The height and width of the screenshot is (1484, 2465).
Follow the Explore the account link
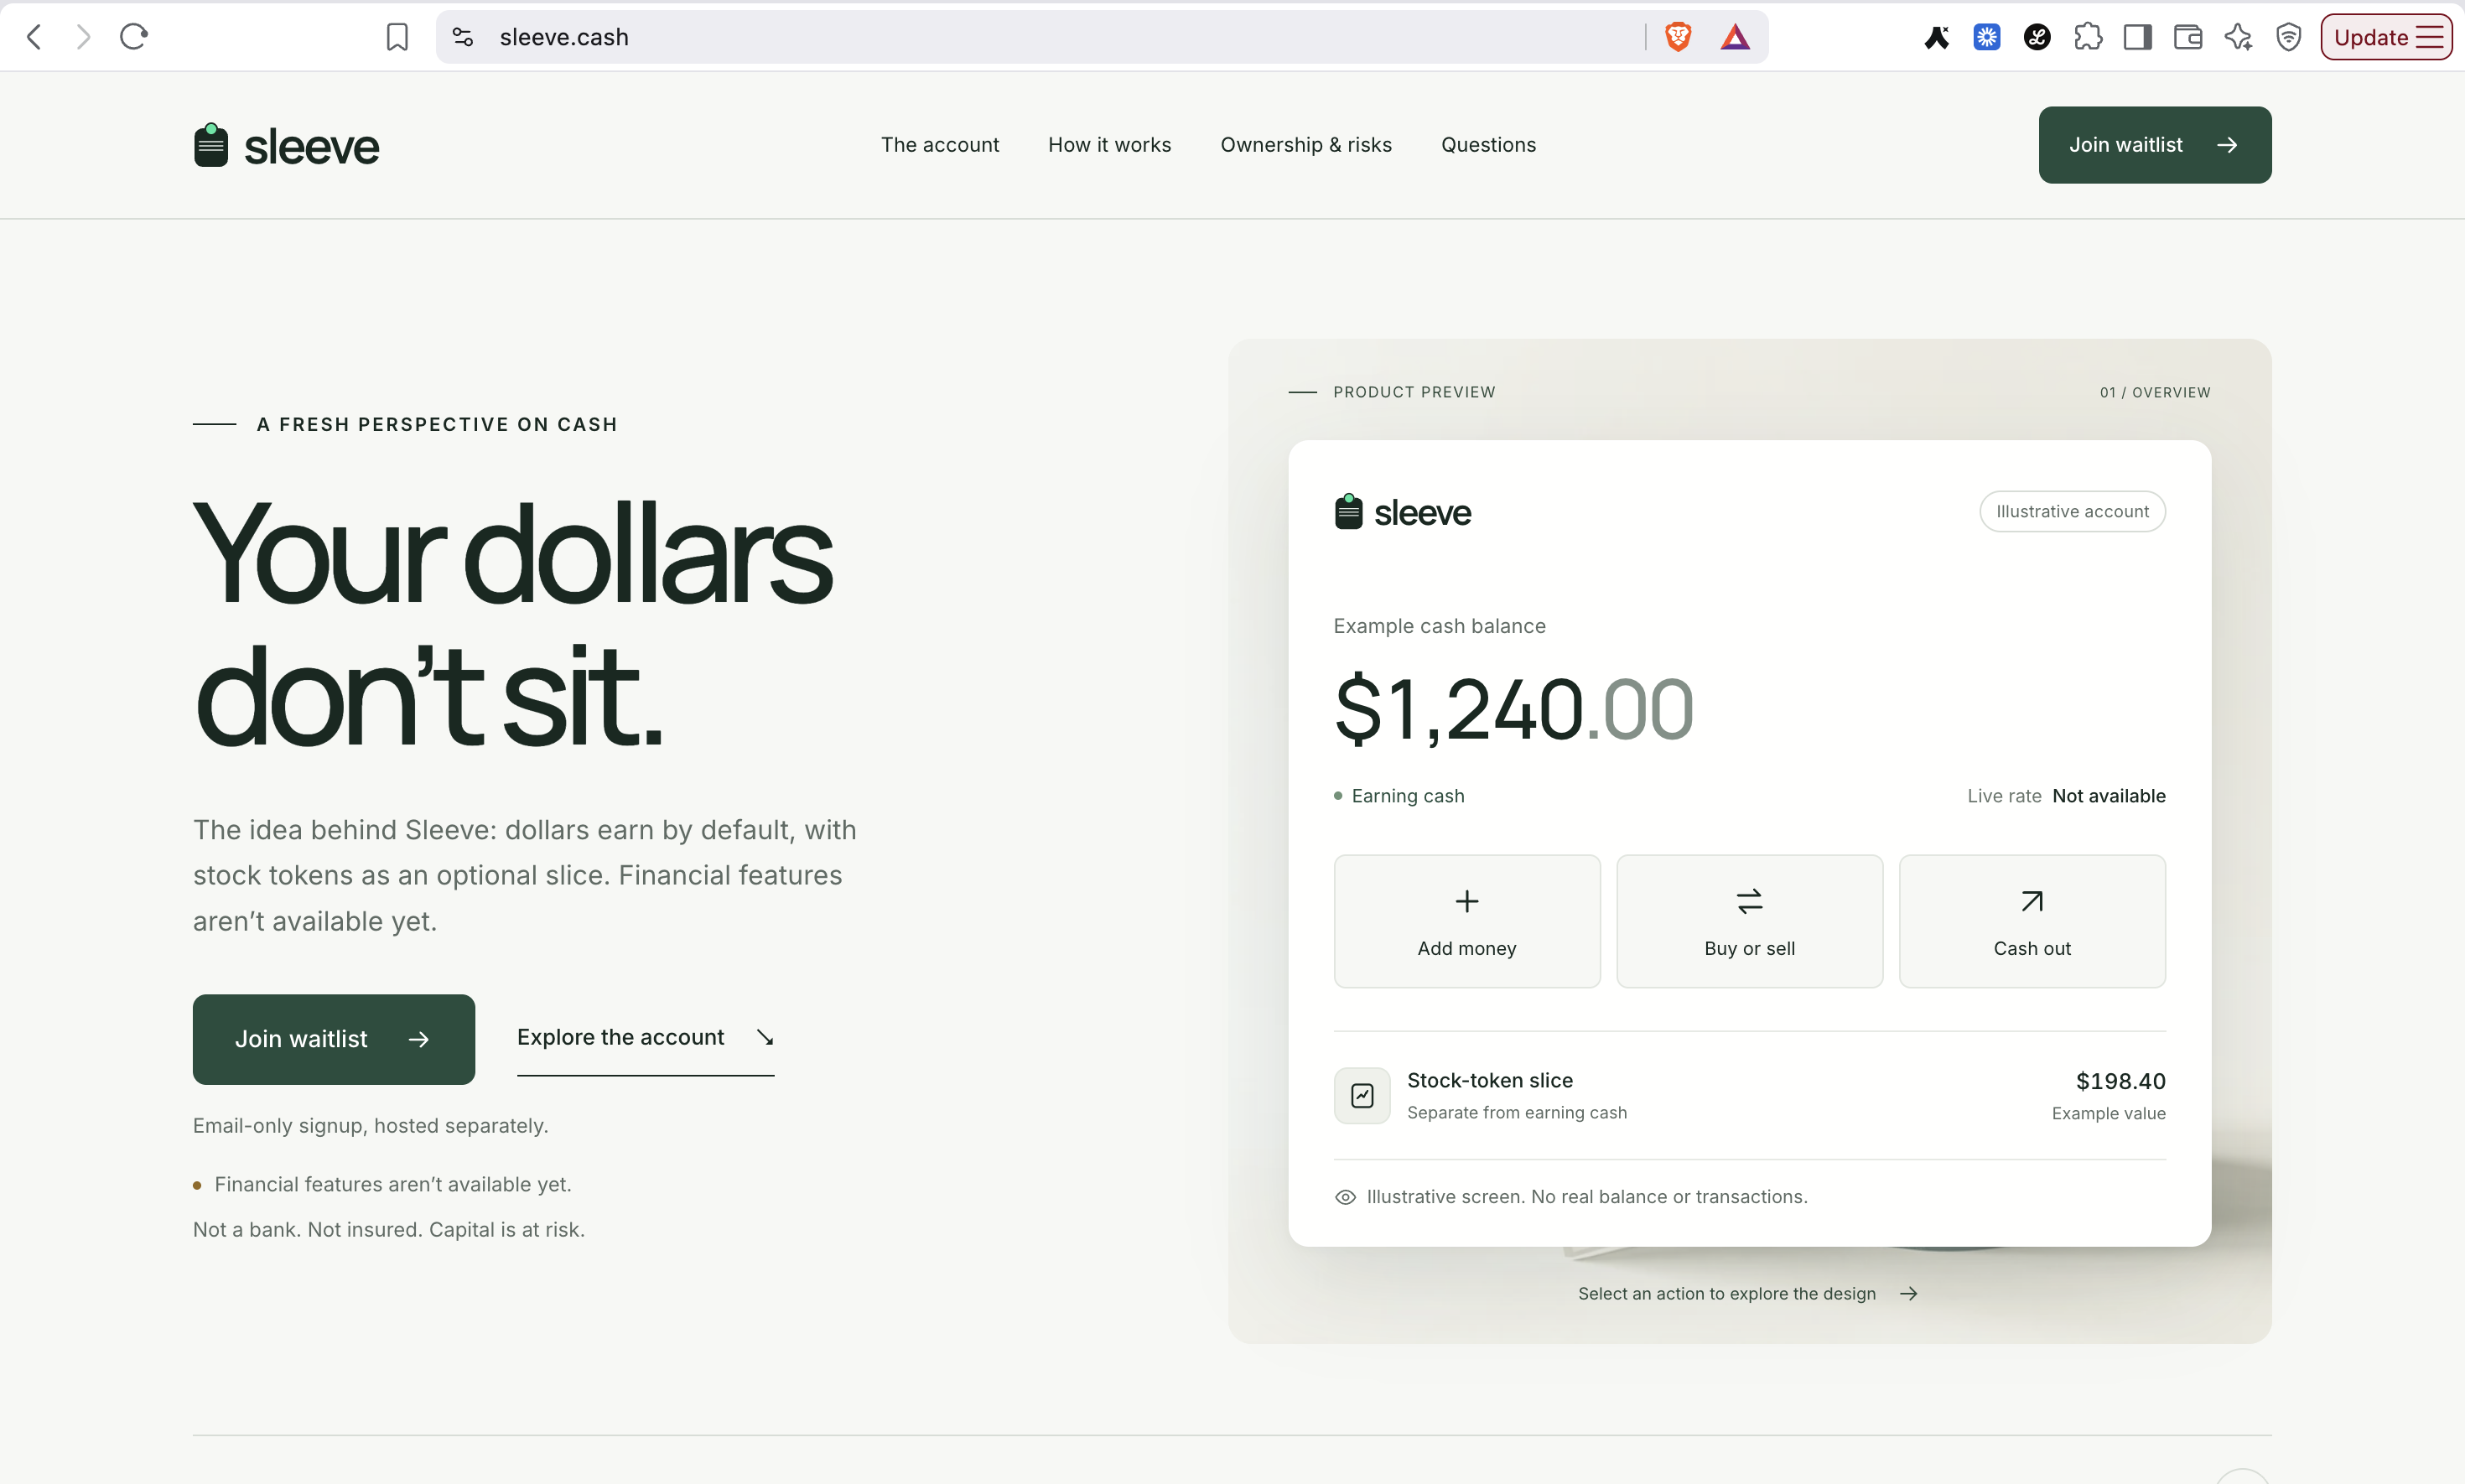click(645, 1038)
